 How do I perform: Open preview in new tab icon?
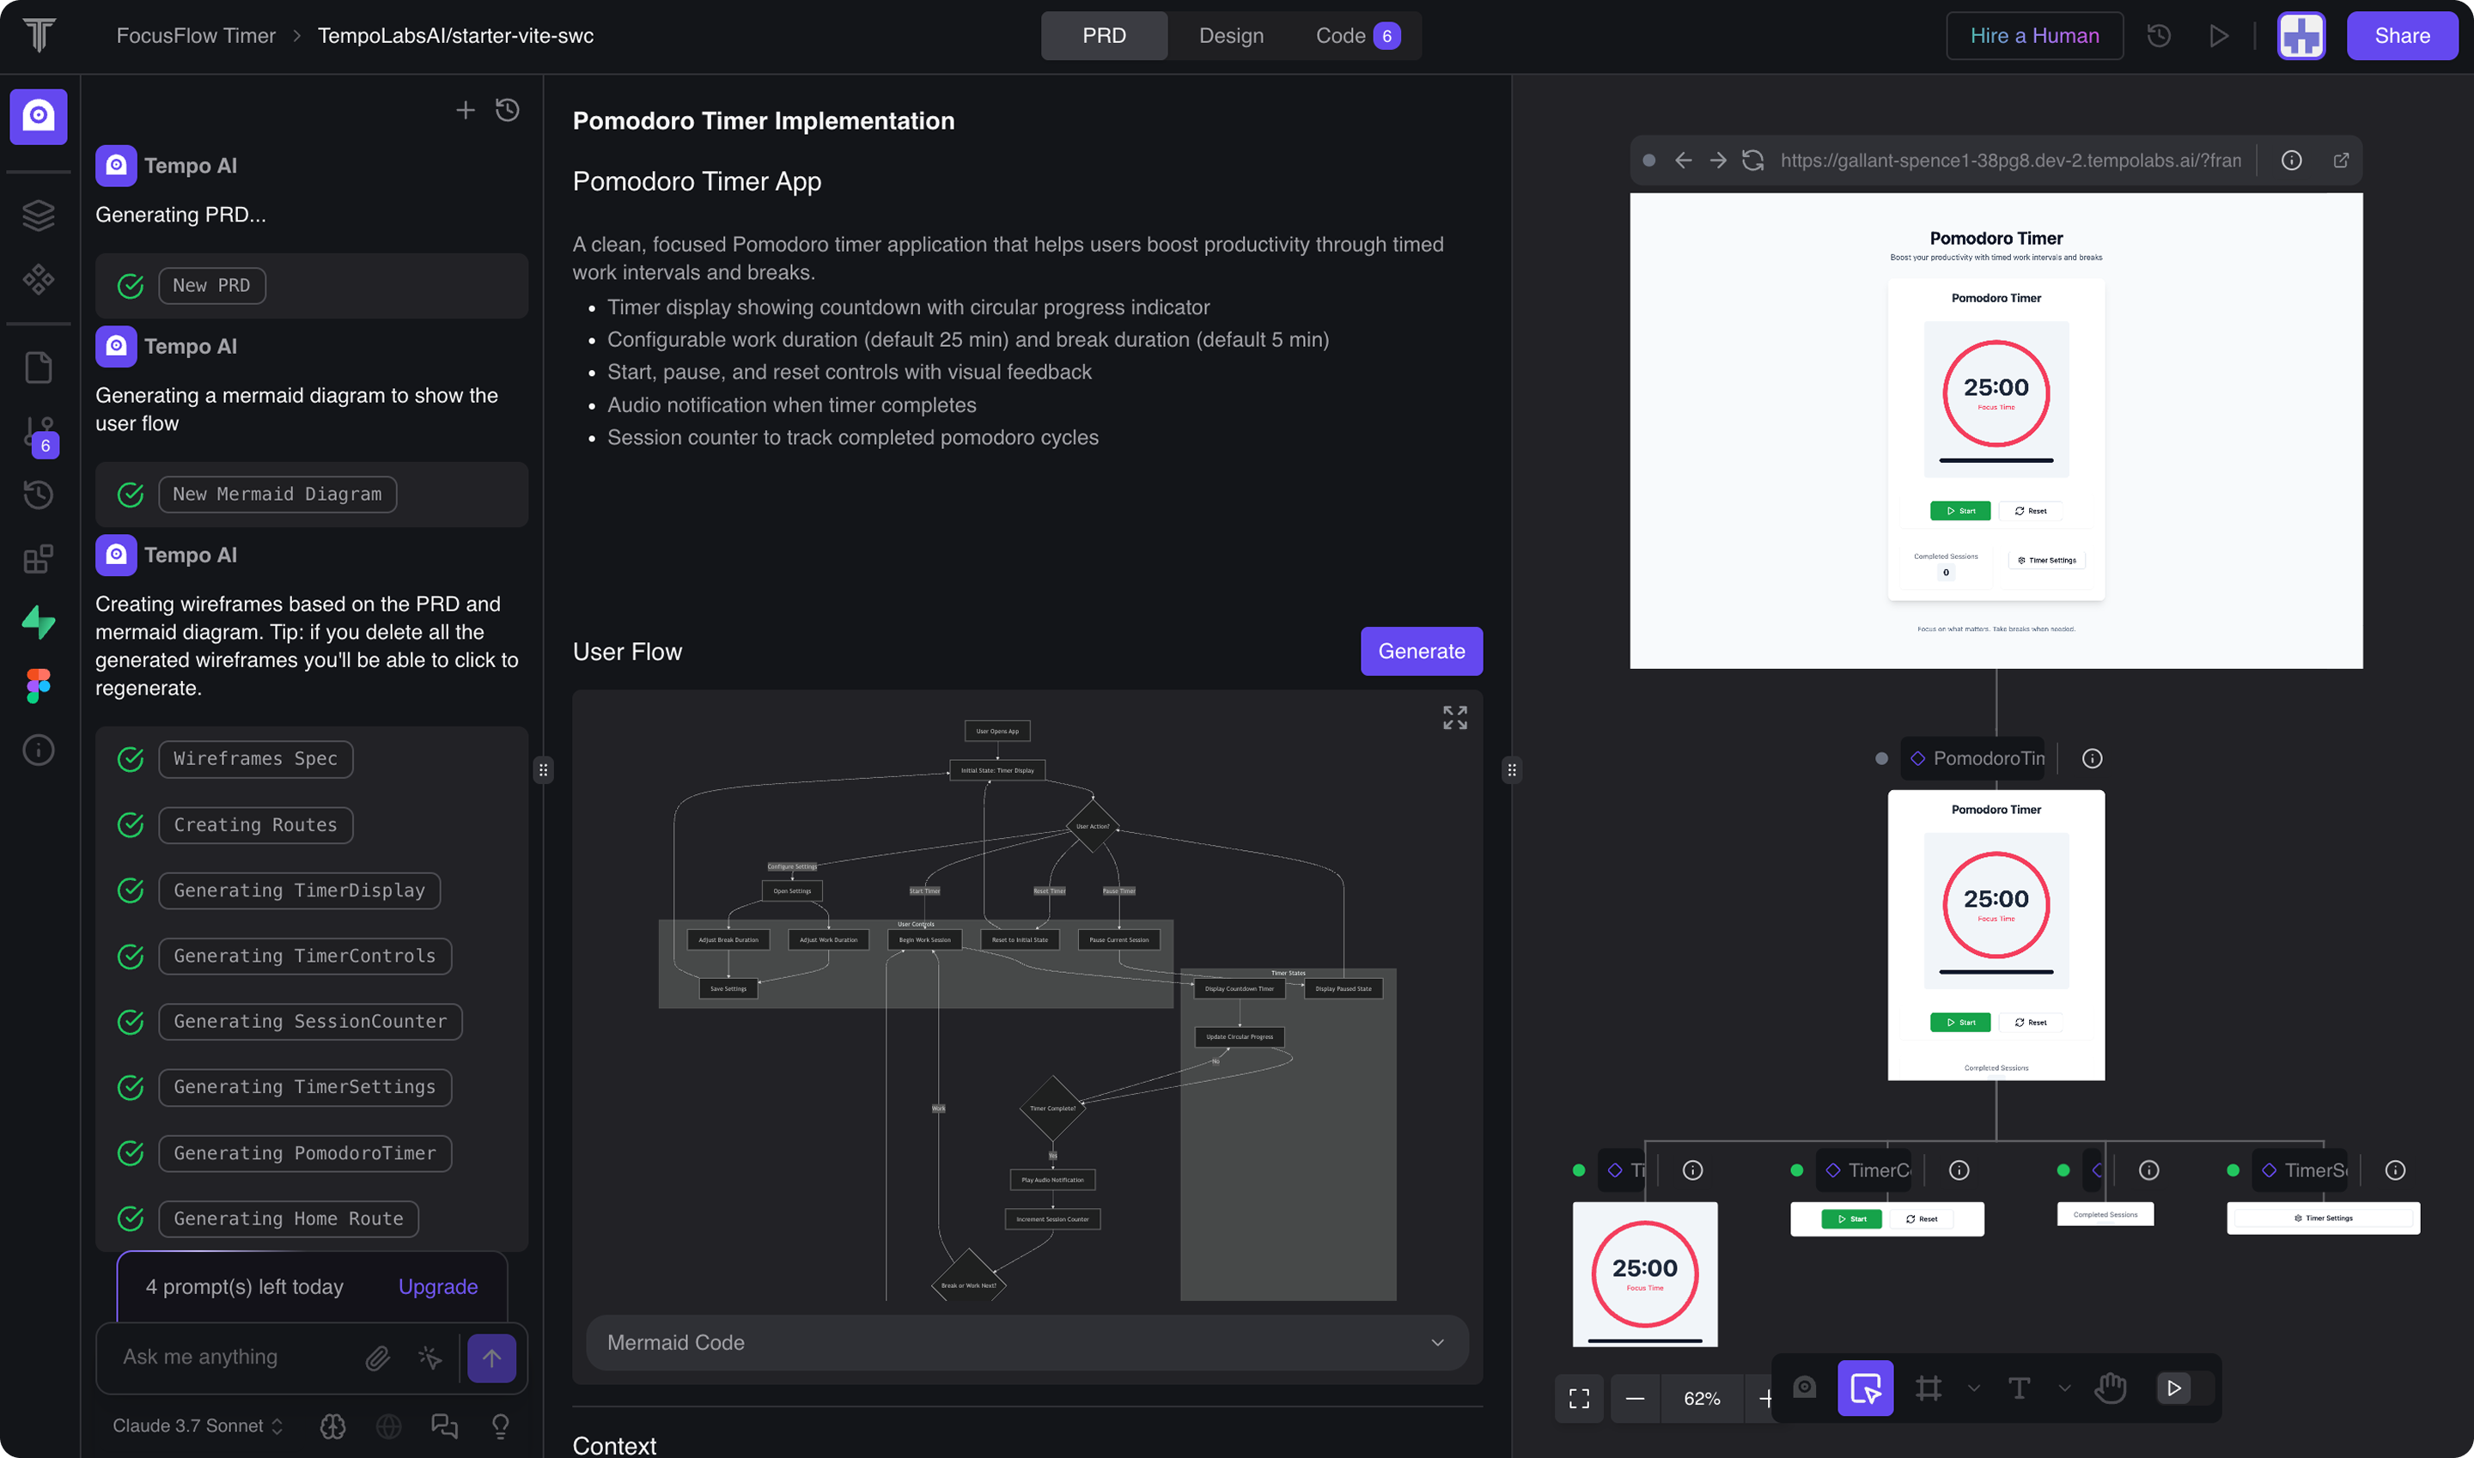pyautogui.click(x=2342, y=161)
